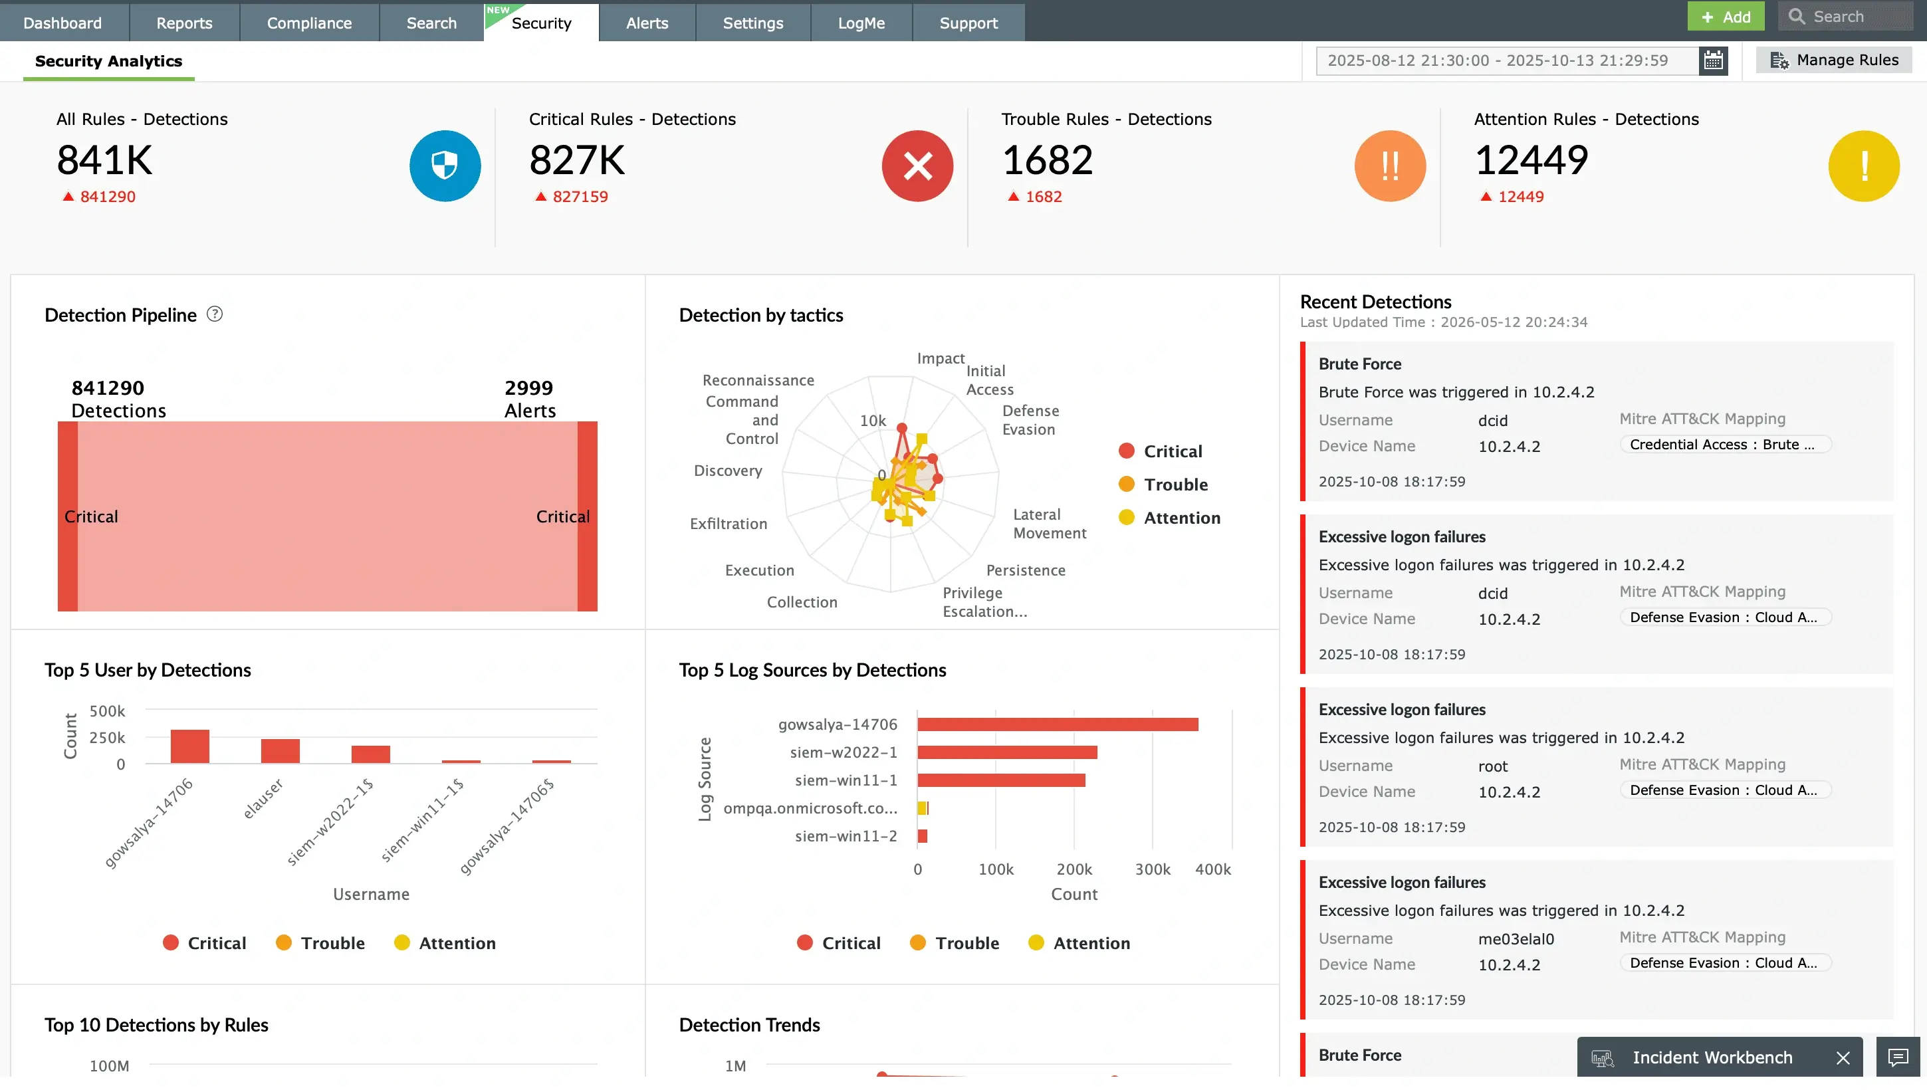Screen dimensions: 1927x1090
Task: Click the magnifier icon in search box
Action: click(1796, 17)
